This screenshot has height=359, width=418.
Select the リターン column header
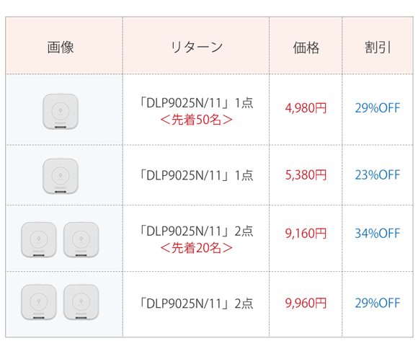[197, 47]
